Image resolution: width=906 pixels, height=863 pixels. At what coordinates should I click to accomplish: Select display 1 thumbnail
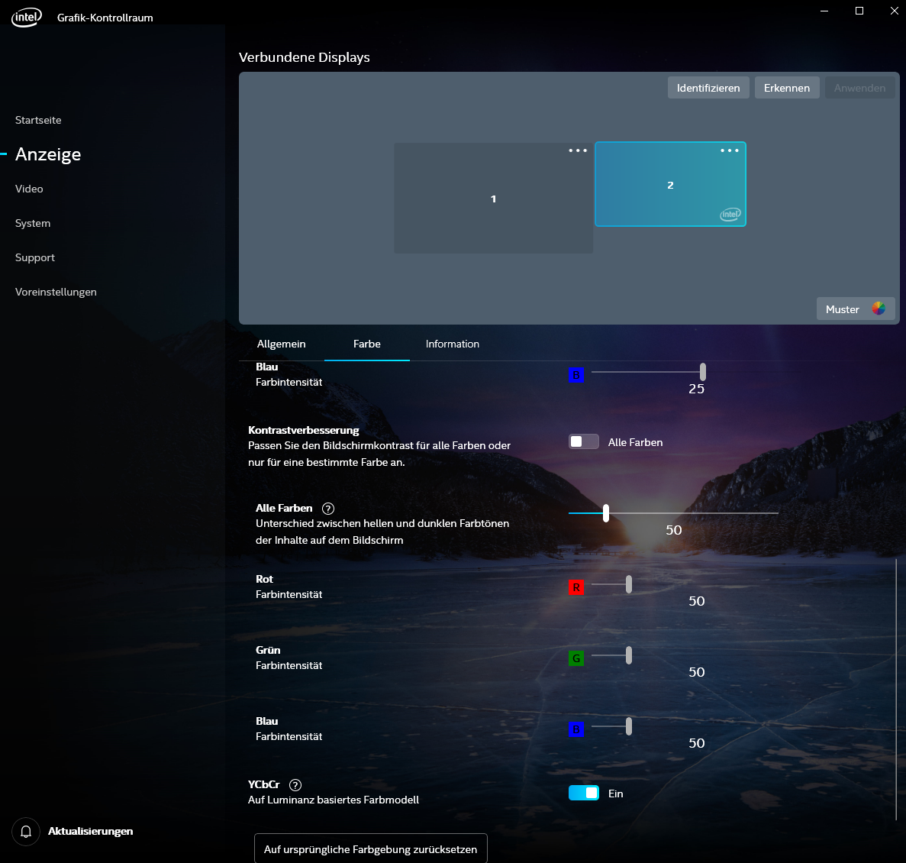(493, 199)
